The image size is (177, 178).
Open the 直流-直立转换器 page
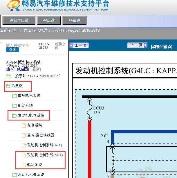41,135
